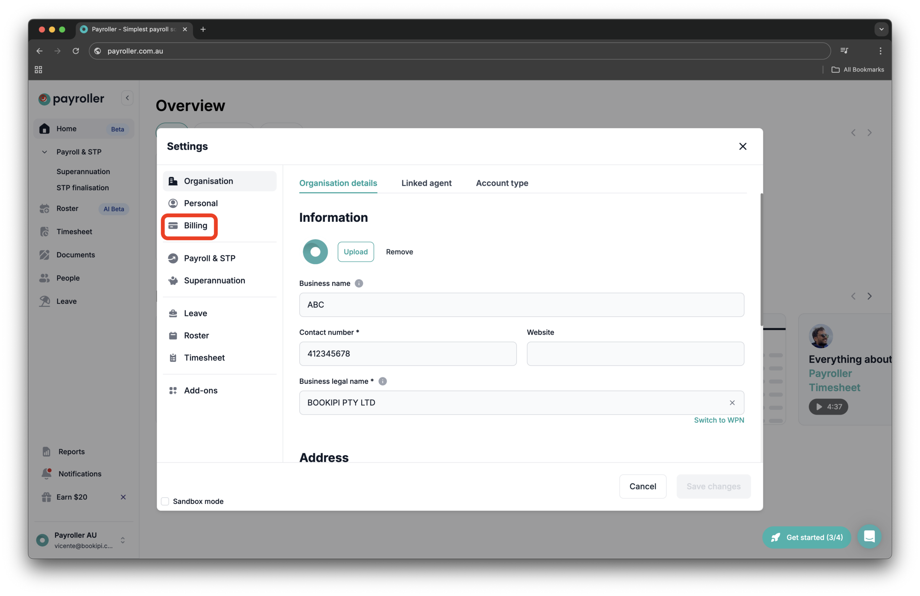920x596 pixels.
Task: Select the Superannuation icon in Settings
Action: (x=173, y=280)
